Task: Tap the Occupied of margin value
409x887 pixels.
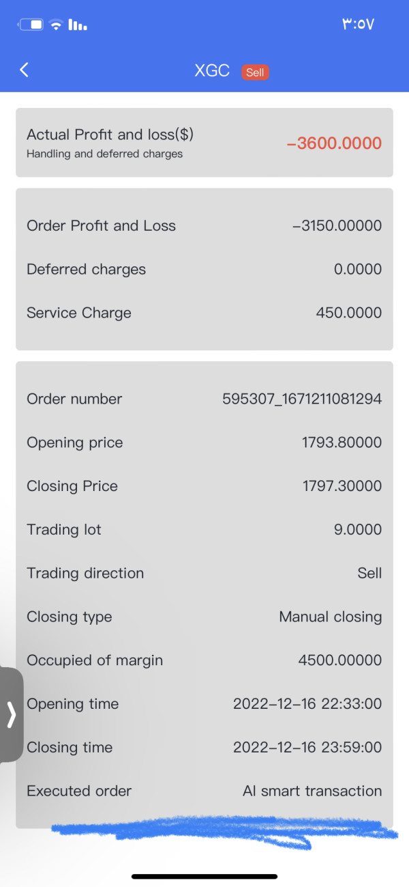Action: [339, 660]
